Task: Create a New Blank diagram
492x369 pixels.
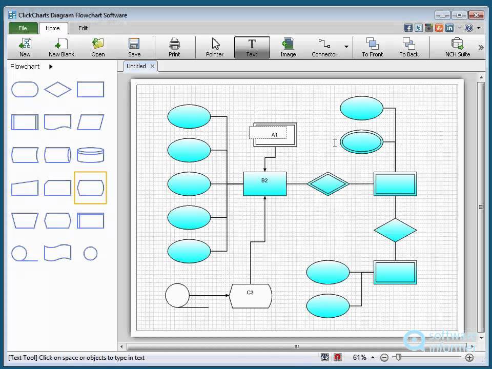Action: tap(61, 47)
